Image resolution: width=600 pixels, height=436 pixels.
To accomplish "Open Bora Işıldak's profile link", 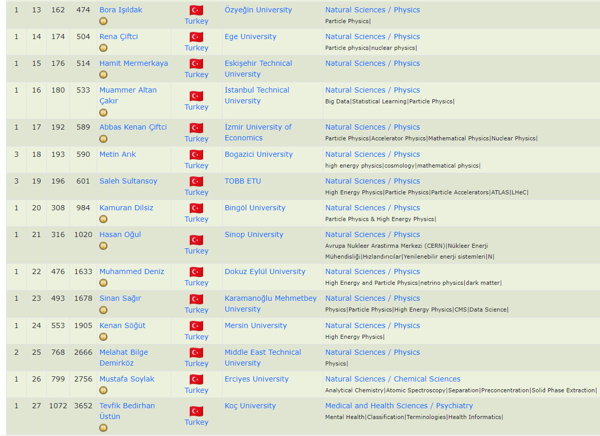I will coord(121,10).
